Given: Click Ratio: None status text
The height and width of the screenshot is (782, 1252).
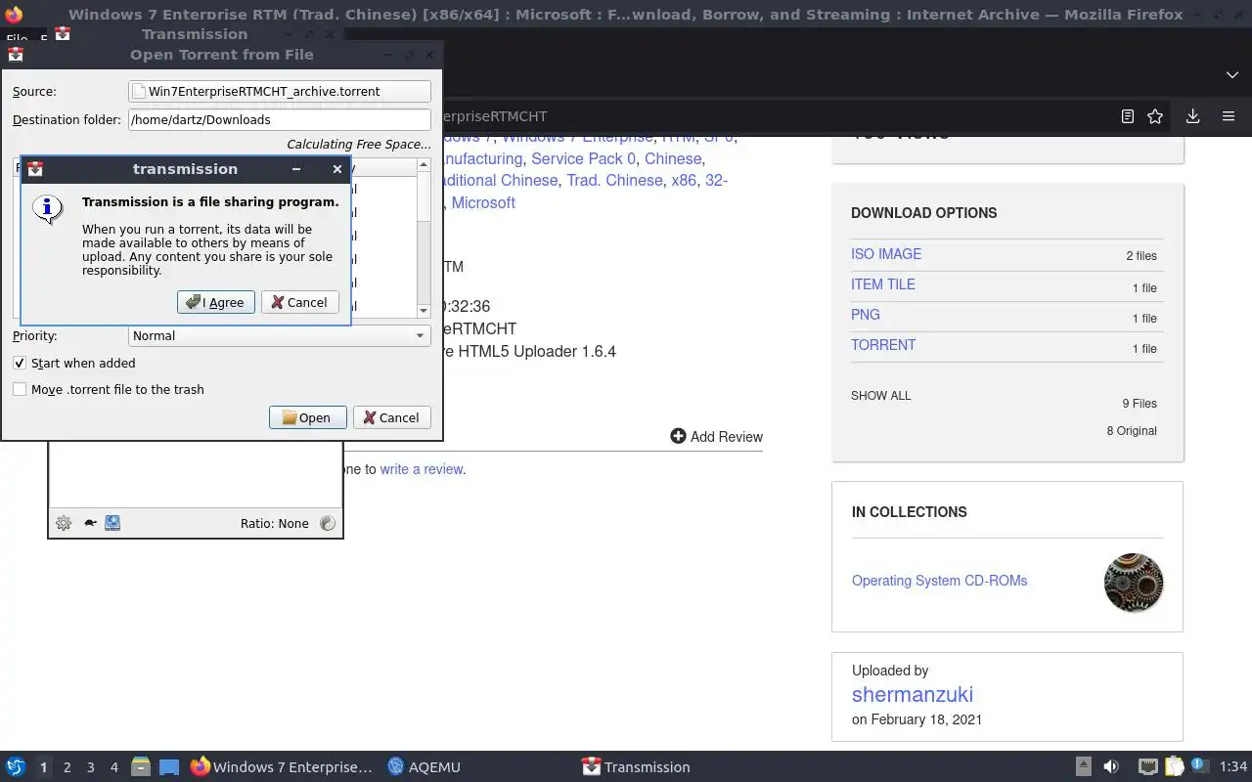Looking at the screenshot, I should (x=275, y=523).
